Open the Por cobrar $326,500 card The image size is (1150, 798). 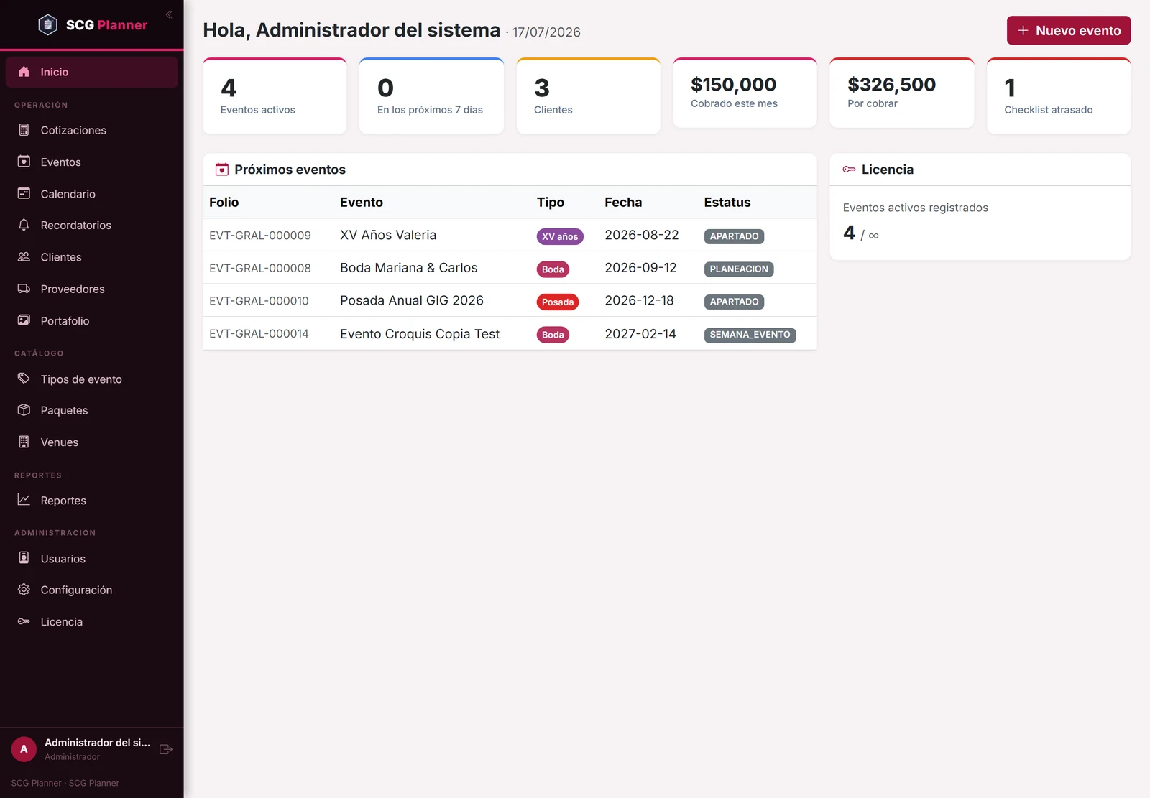[x=901, y=93]
